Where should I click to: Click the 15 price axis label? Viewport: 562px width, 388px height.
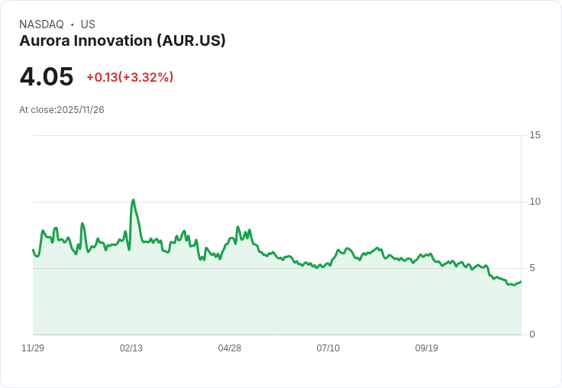point(535,135)
